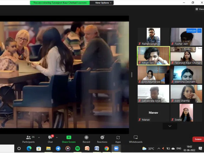Open the notification center icon
204x153 pixels.
click(x=200, y=148)
